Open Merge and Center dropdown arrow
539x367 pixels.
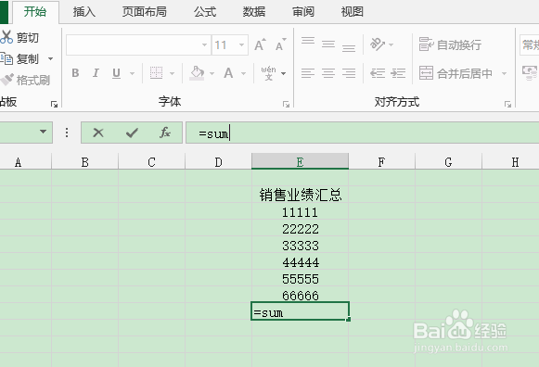click(x=505, y=73)
